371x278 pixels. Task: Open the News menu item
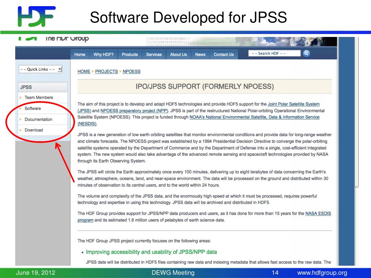(200, 55)
